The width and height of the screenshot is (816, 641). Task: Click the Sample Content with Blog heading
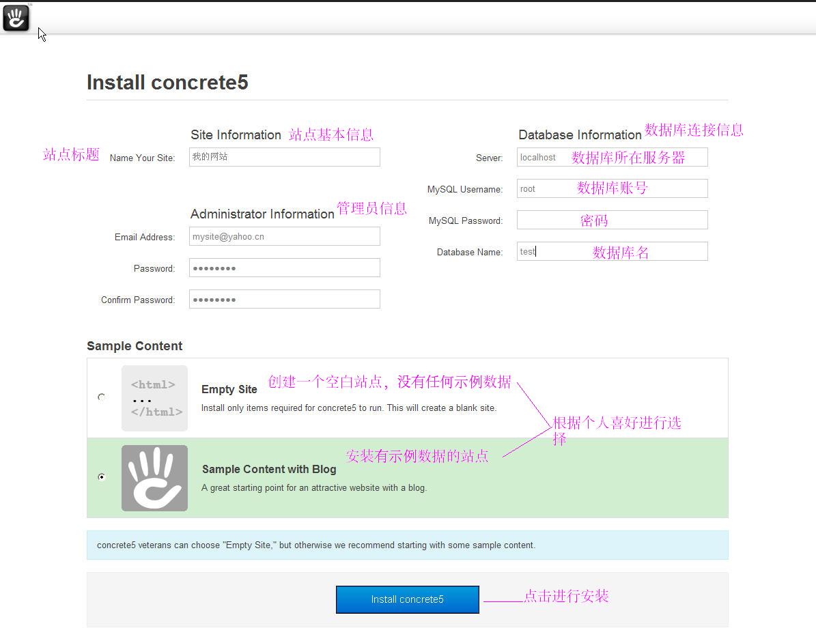click(269, 469)
